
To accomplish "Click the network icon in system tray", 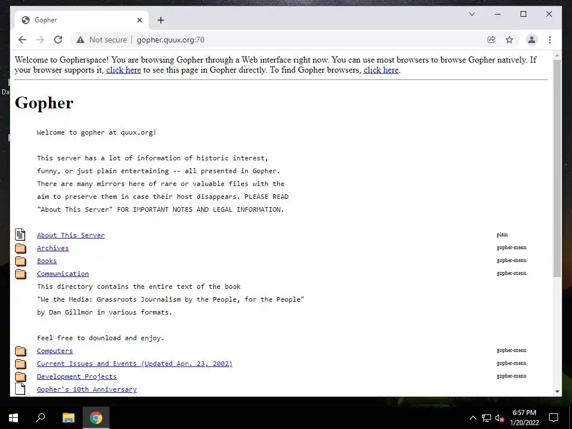I will click(x=487, y=418).
